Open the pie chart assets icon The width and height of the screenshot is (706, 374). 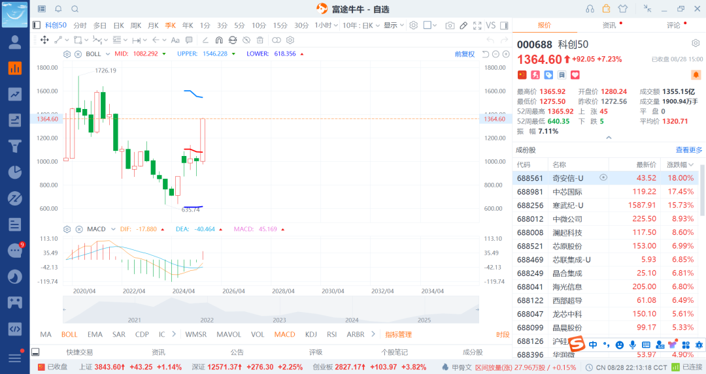15,172
